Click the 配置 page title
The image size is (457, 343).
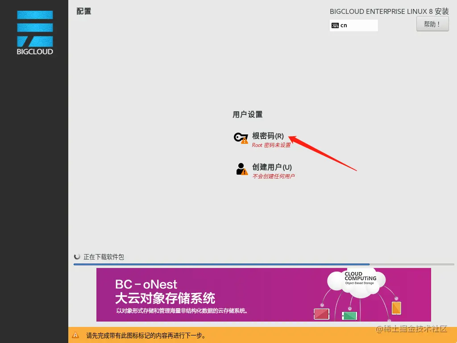[x=83, y=11]
